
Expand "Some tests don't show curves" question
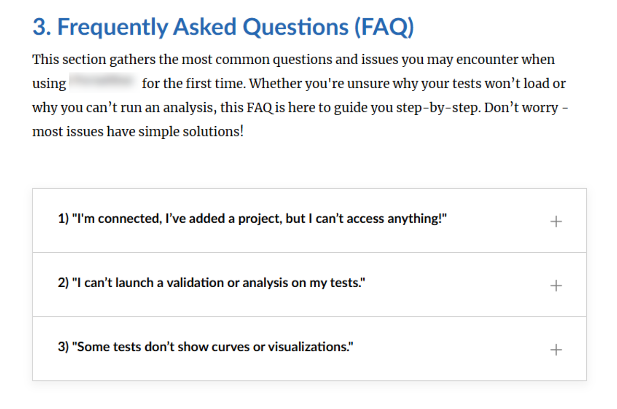pyautogui.click(x=205, y=347)
